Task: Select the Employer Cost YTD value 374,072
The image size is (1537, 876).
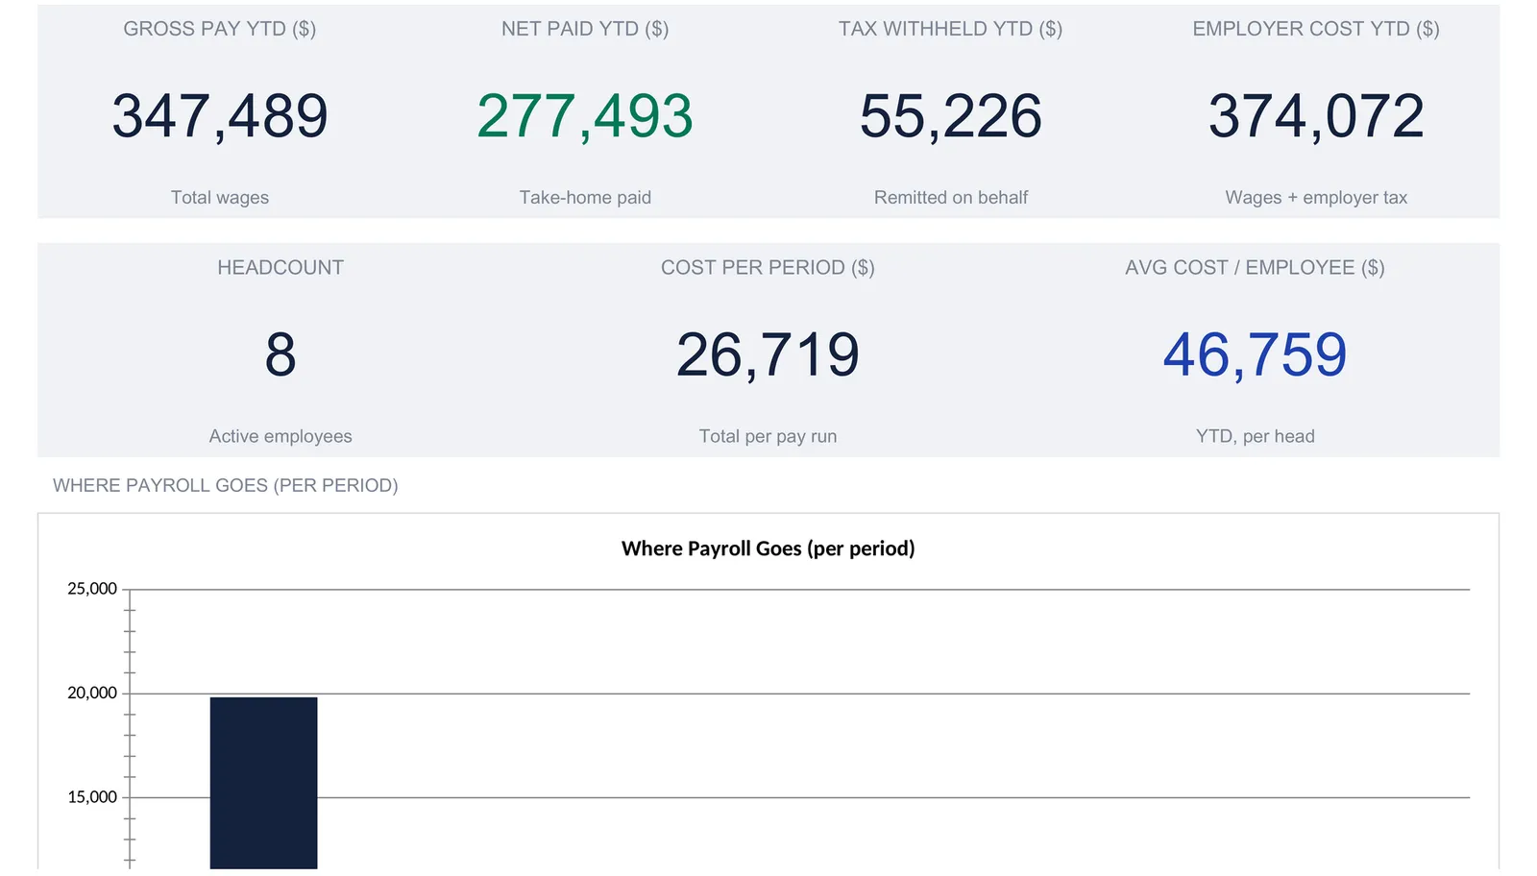Action: [x=1316, y=116]
